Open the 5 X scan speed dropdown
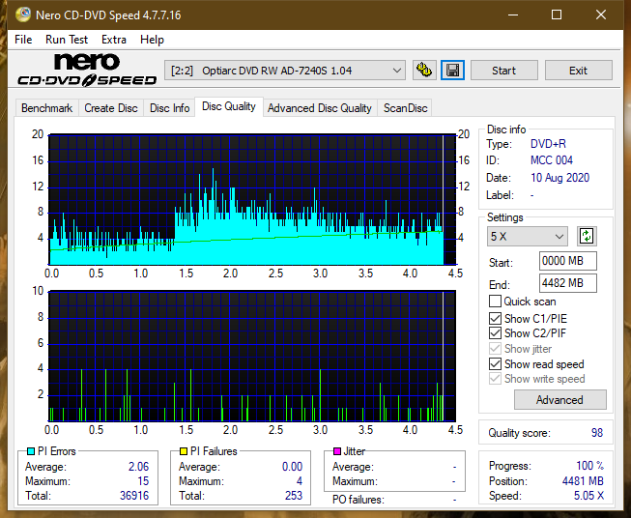The height and width of the screenshot is (518, 631). (528, 236)
